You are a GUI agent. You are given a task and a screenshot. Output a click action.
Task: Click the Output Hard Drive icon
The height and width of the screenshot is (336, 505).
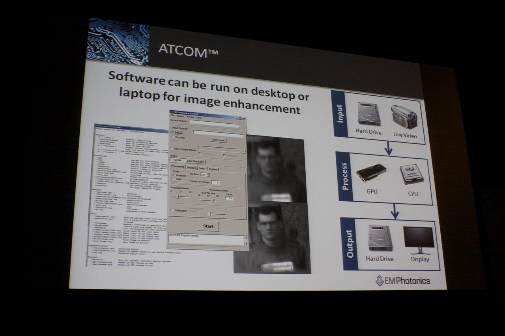pos(380,238)
